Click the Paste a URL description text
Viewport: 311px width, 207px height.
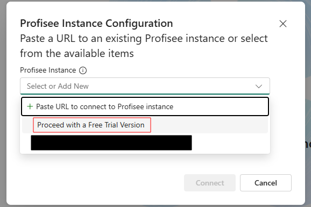(144, 46)
